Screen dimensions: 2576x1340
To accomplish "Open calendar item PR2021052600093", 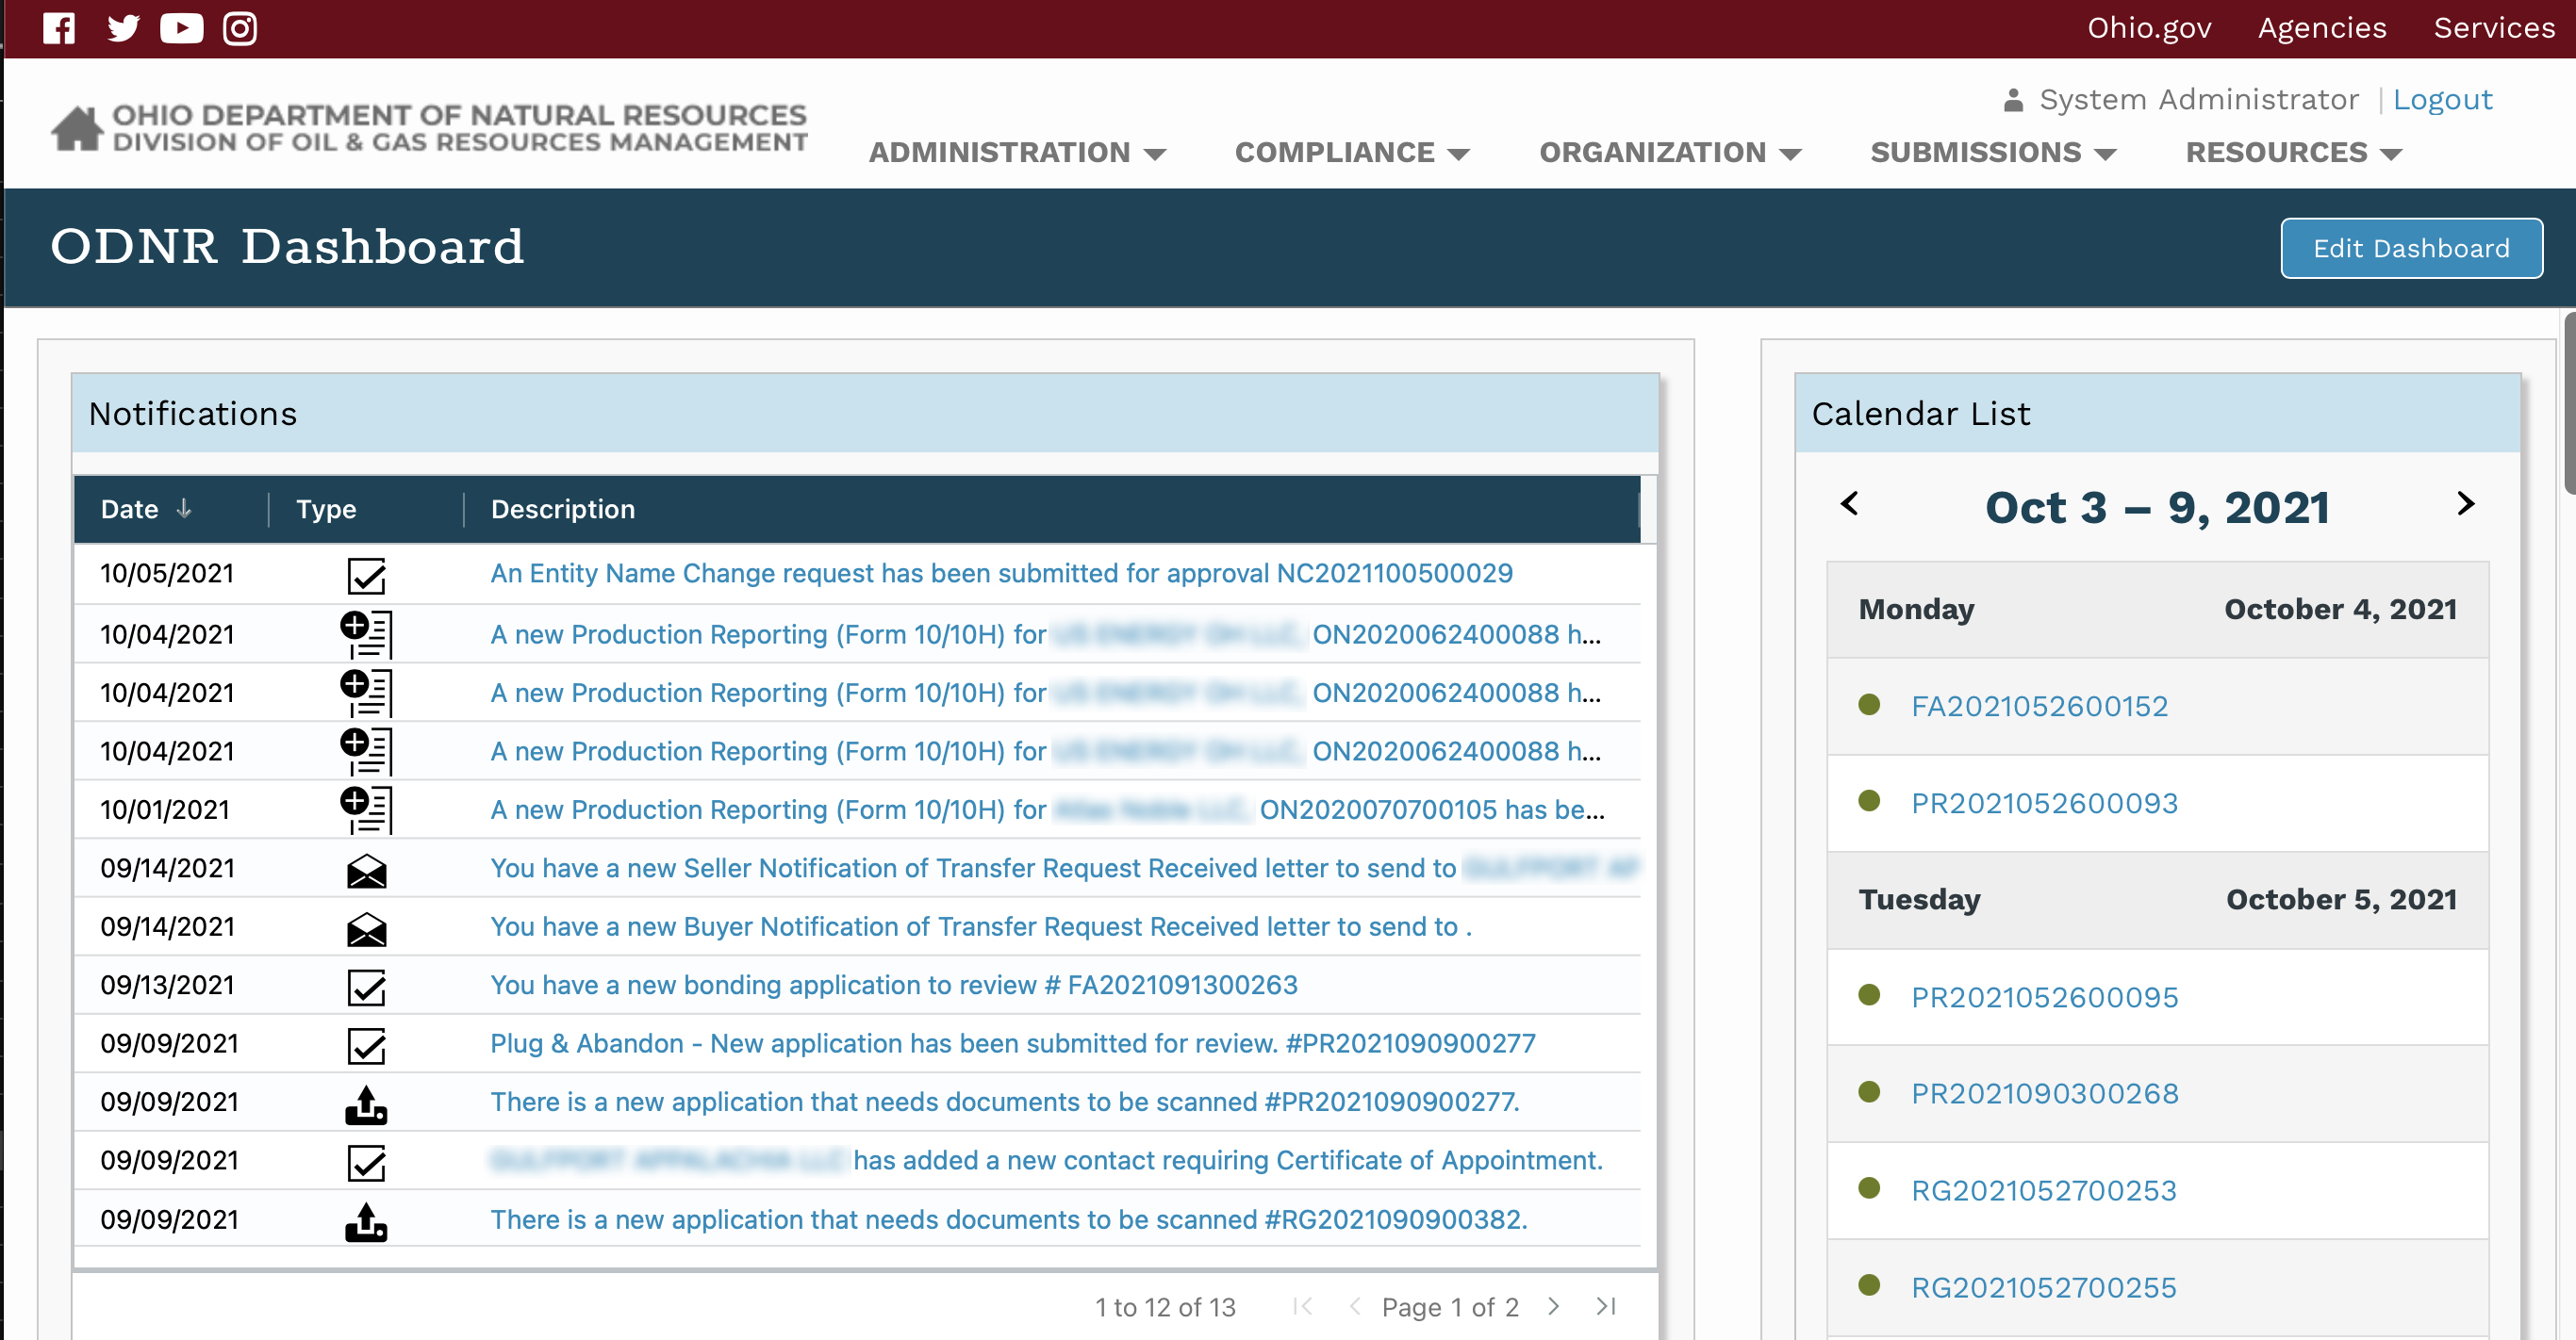I will 2044,804.
